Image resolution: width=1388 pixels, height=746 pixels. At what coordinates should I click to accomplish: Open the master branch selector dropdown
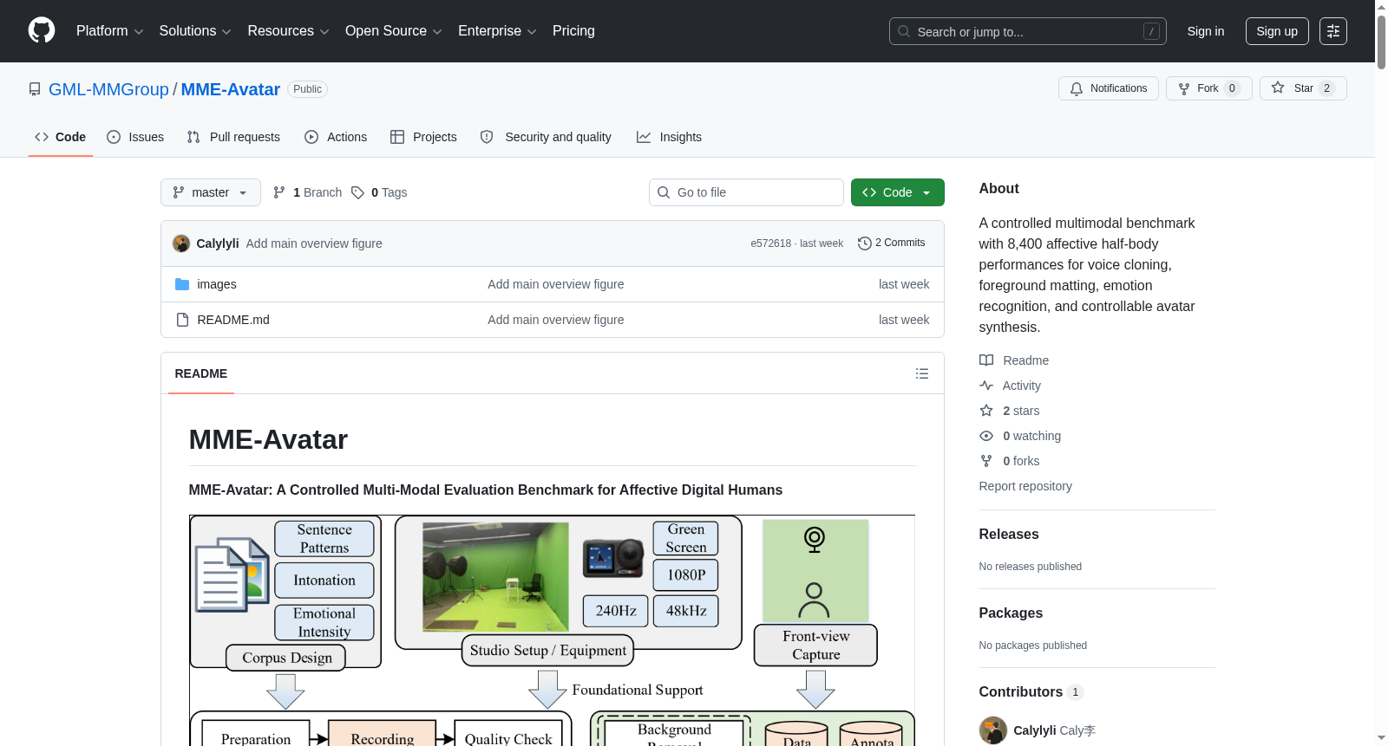pos(211,192)
